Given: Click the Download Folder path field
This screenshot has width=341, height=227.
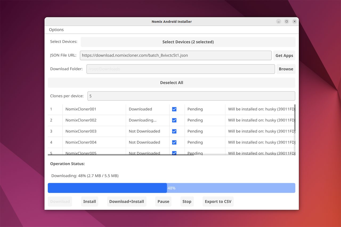Looking at the screenshot, I should pyautogui.click(x=181, y=69).
